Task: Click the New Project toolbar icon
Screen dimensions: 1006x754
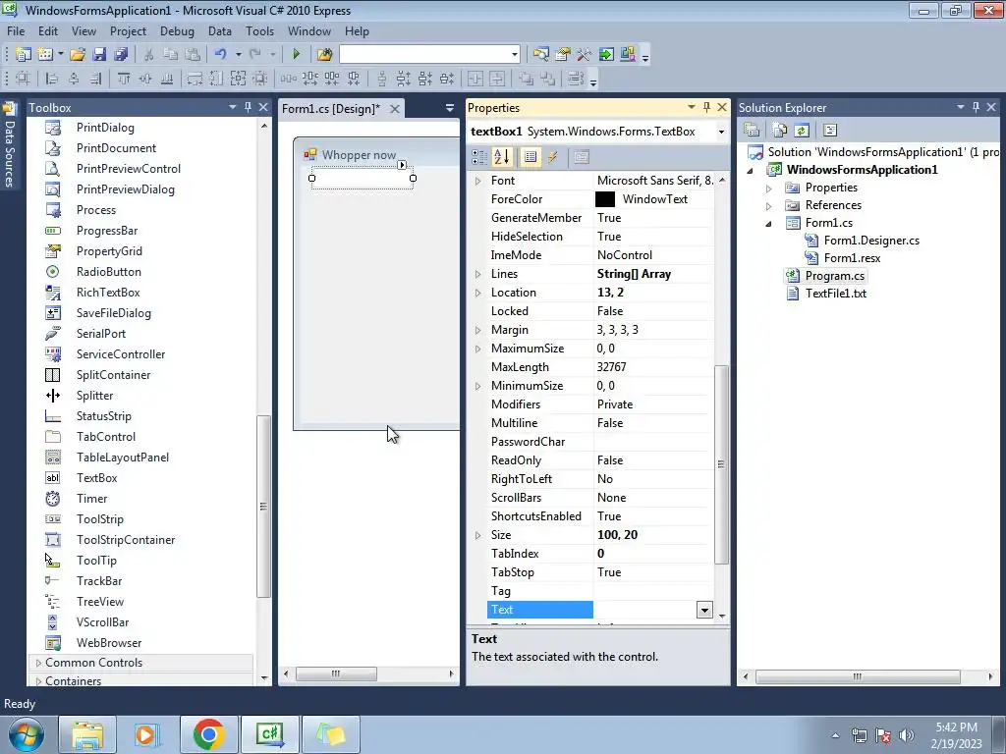Action: pyautogui.click(x=24, y=55)
